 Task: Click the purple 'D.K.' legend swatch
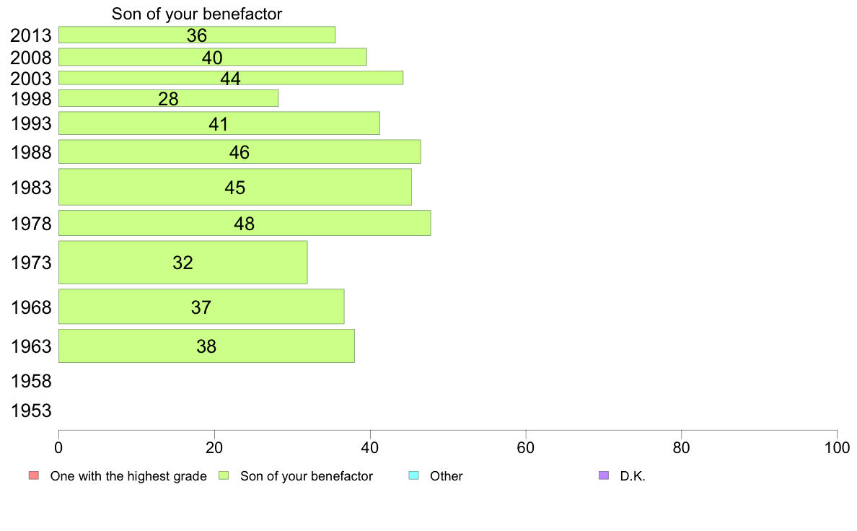[603, 475]
